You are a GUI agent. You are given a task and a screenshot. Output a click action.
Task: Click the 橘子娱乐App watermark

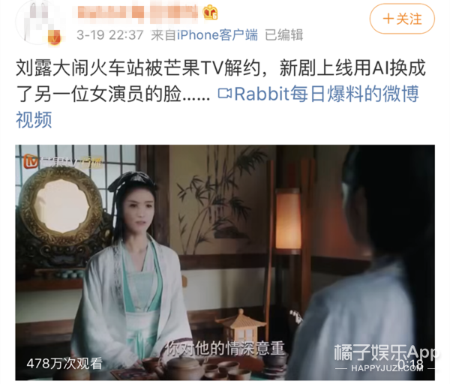pyautogui.click(x=385, y=352)
